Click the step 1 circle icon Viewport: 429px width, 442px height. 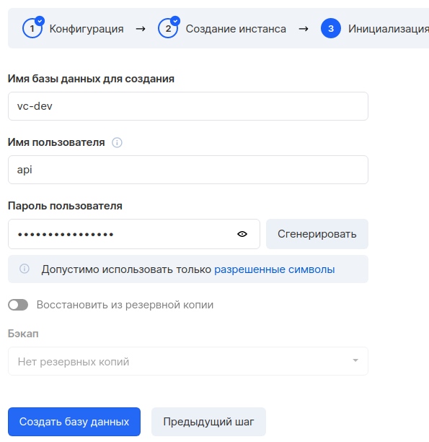[32, 28]
